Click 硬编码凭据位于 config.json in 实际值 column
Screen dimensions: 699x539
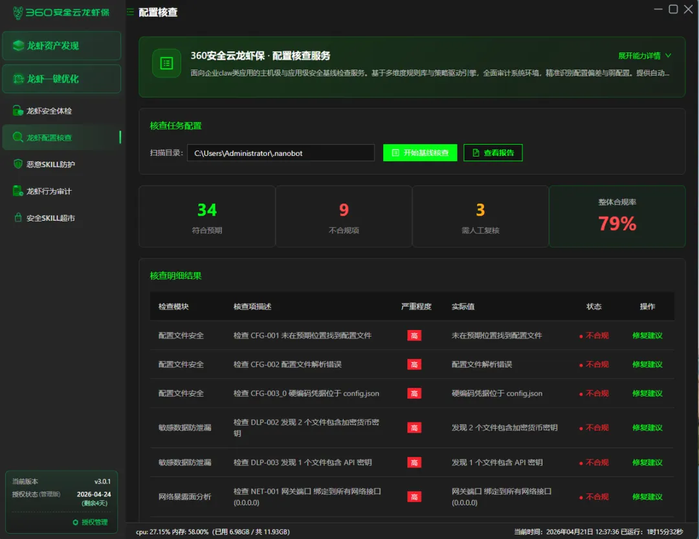(x=496, y=393)
